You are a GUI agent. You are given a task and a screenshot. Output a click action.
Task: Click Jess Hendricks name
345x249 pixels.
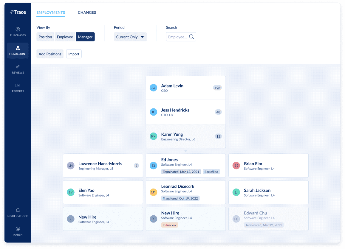click(x=175, y=110)
